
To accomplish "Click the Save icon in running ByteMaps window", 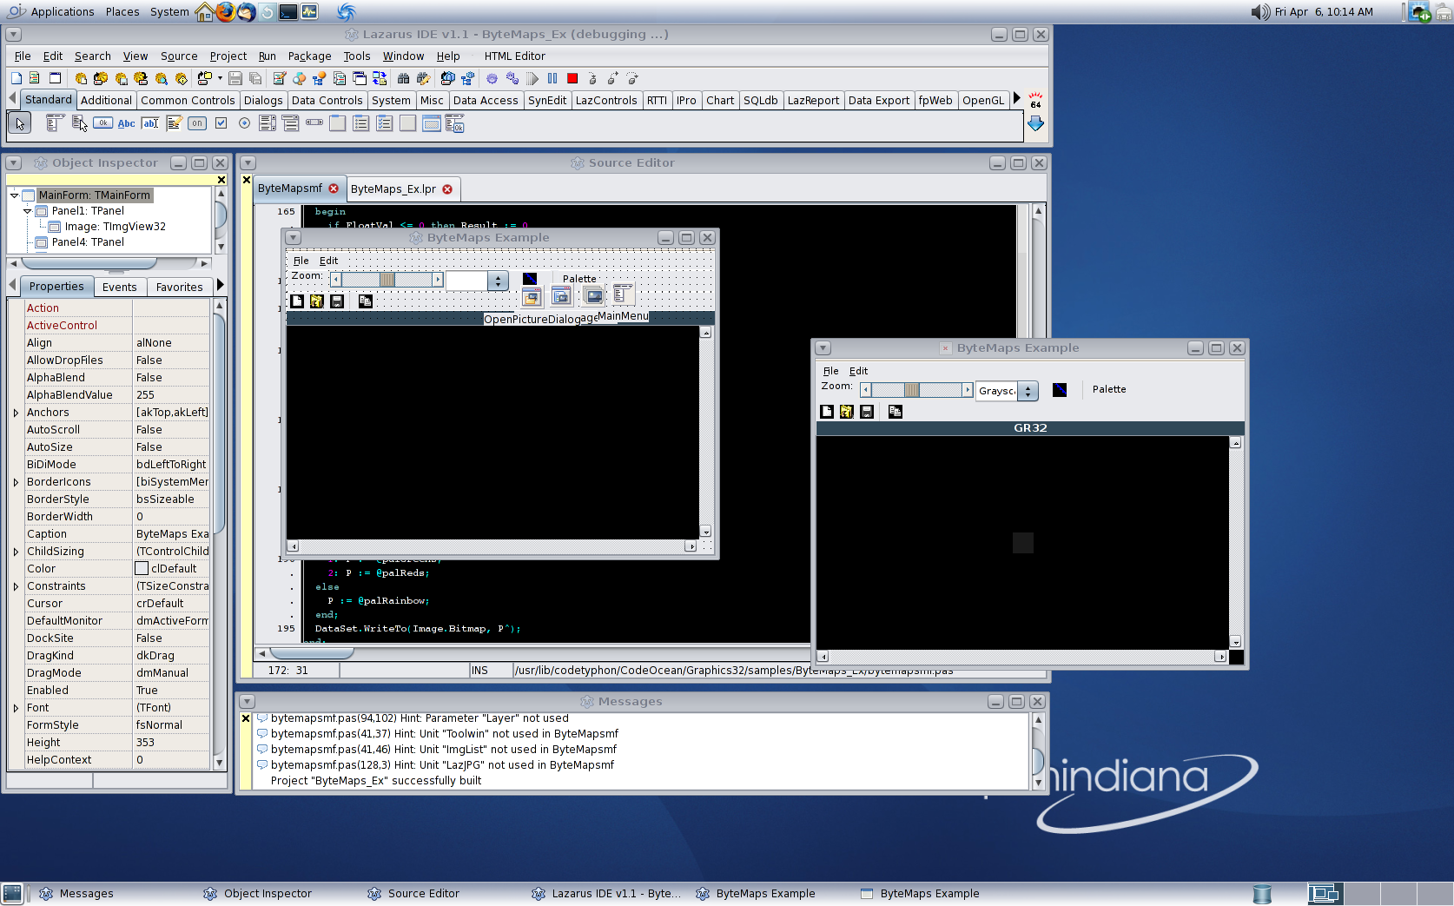I will pos(867,412).
